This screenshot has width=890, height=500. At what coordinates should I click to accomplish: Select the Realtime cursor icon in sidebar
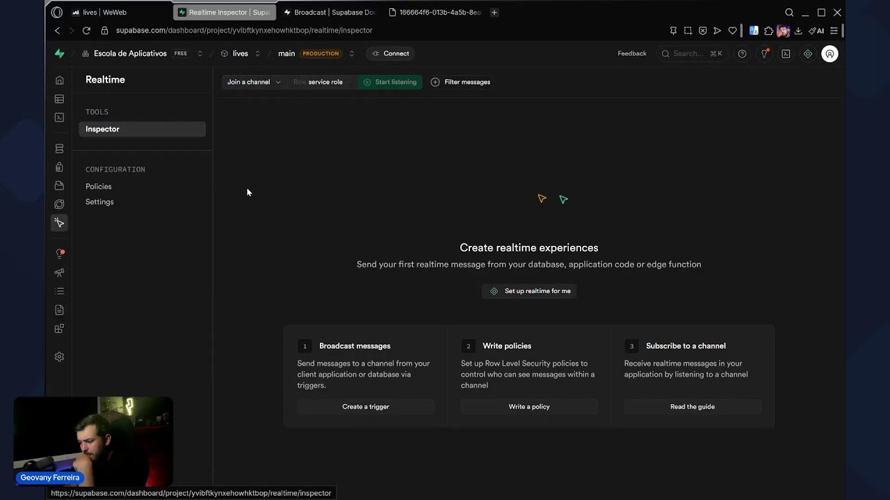[x=59, y=223]
